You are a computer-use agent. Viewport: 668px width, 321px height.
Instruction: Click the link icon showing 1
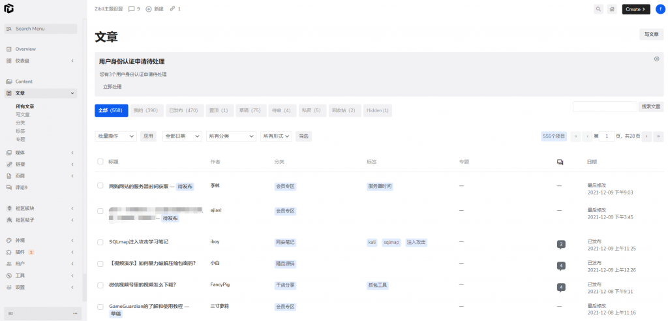[172, 8]
